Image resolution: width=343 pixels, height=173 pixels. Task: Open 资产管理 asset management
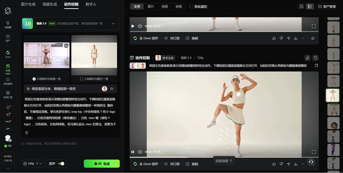(327, 6)
